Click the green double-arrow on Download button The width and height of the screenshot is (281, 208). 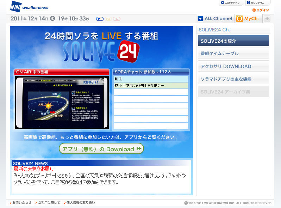pyautogui.click(x=139, y=148)
